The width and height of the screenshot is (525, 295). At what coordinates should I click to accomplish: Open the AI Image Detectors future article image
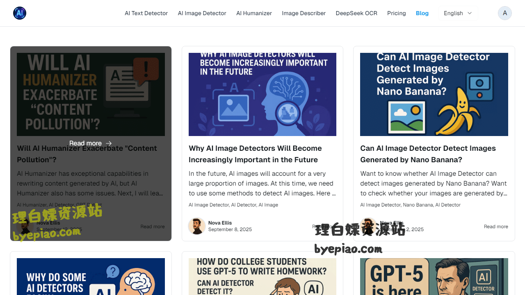[262, 94]
